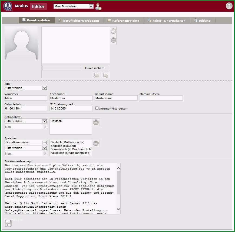235x232 pixels.
Task: Toggle Interner Mitarbeiter checkbox
Action: pos(97,108)
